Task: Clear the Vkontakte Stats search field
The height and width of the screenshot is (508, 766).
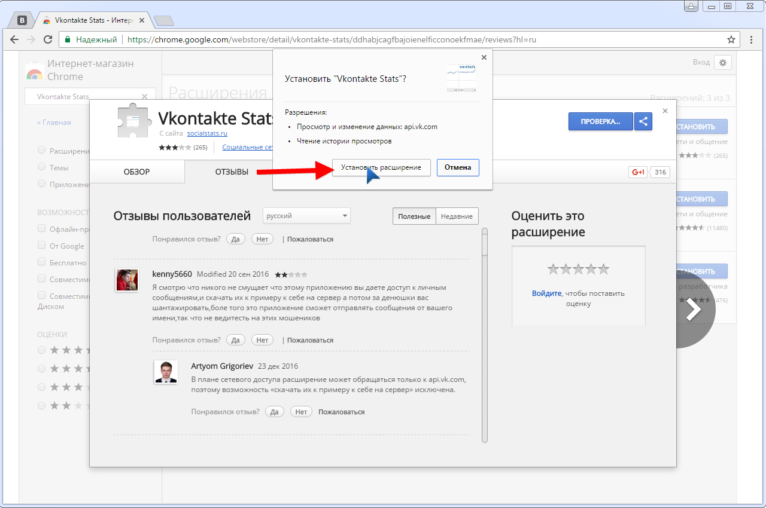Action: pos(144,97)
